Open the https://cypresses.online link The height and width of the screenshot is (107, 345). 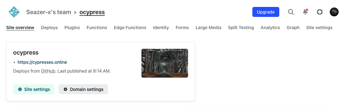point(42,62)
